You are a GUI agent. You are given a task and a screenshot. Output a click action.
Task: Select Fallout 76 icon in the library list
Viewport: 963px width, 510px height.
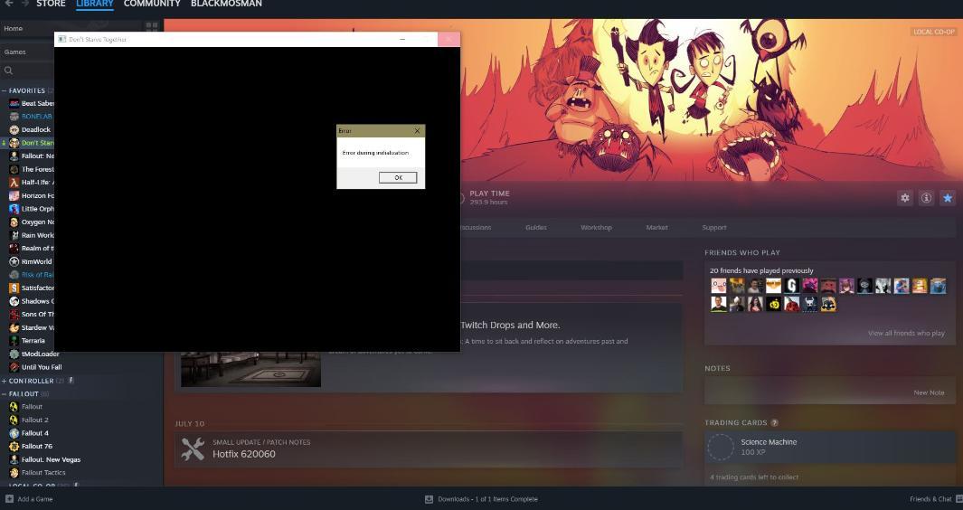pyautogui.click(x=14, y=446)
